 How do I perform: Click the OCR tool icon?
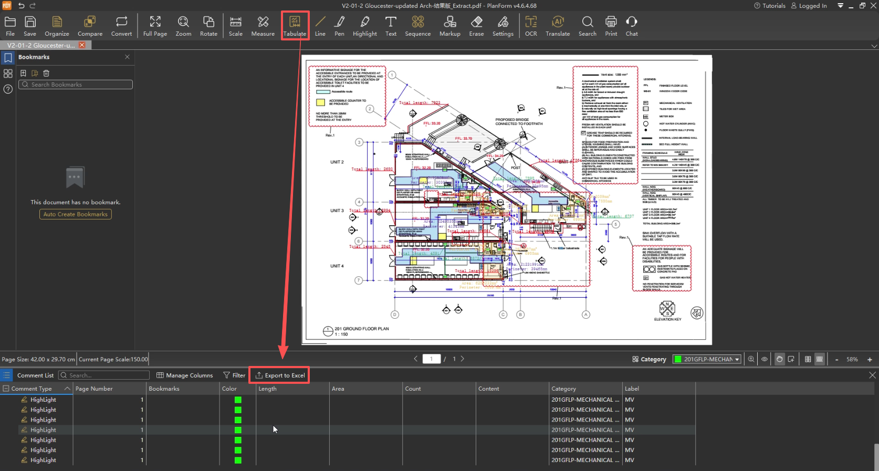click(x=531, y=26)
